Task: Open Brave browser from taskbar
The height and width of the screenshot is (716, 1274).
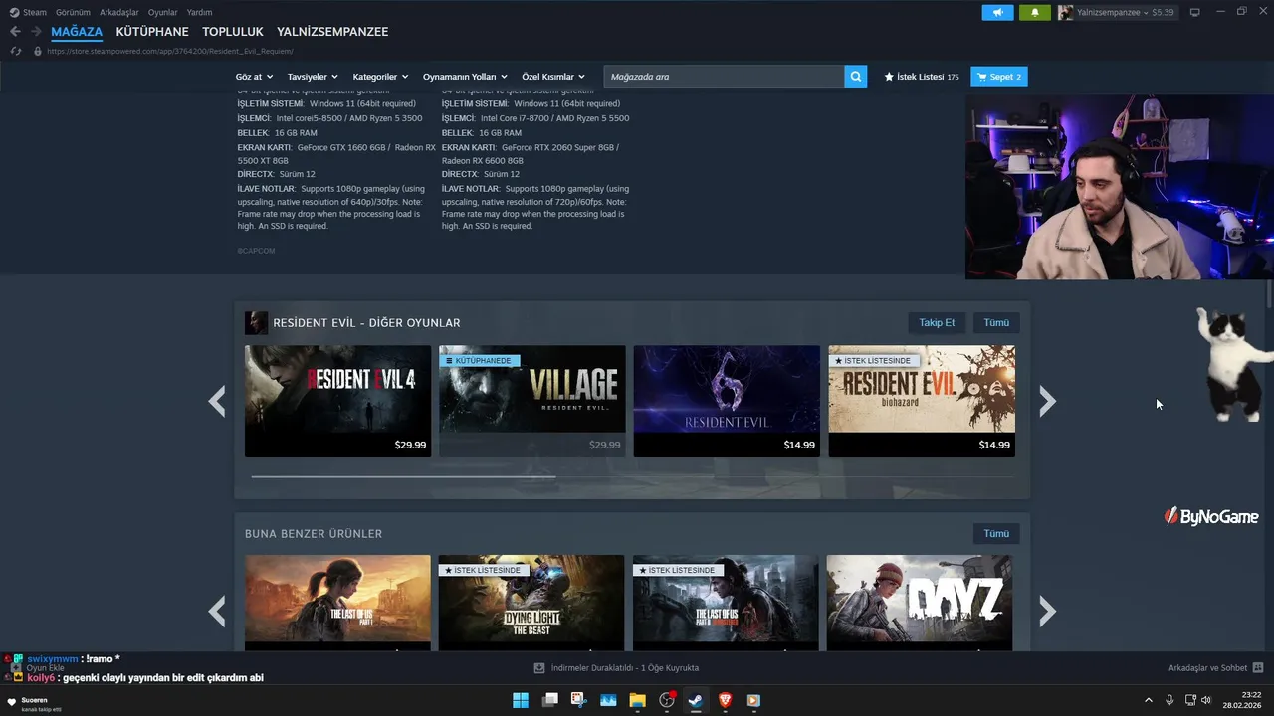Action: [725, 700]
